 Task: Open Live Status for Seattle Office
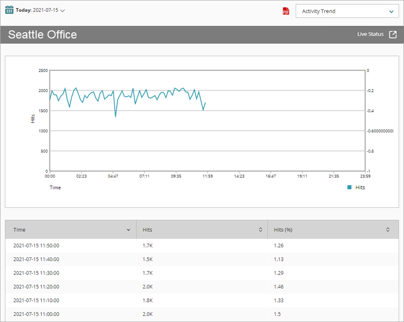pos(370,34)
